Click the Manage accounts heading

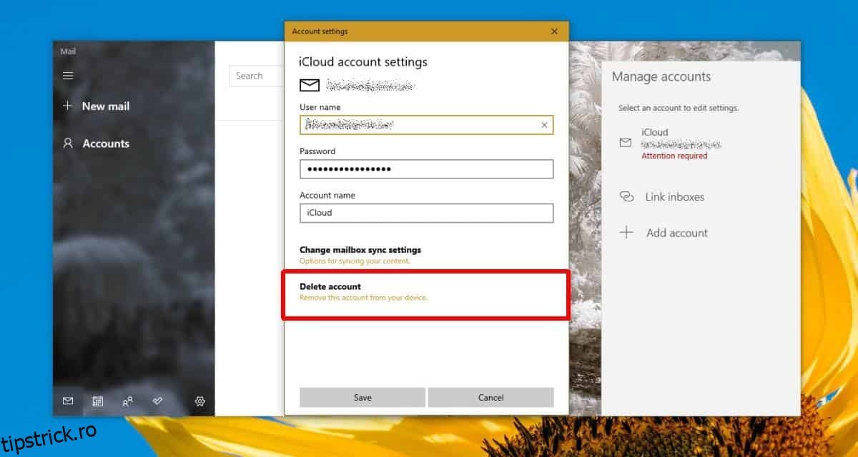click(x=661, y=76)
